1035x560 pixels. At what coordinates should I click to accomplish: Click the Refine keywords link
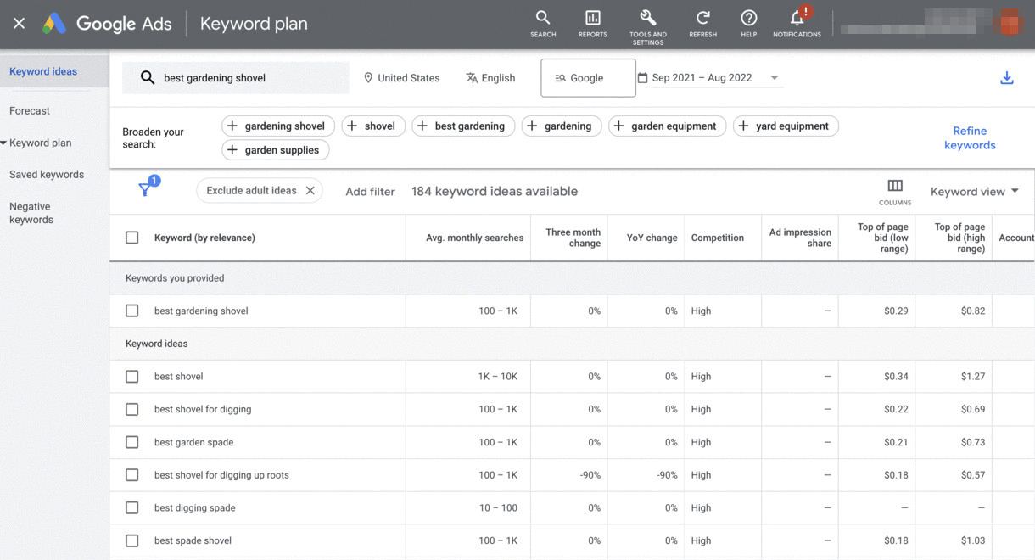(x=970, y=138)
